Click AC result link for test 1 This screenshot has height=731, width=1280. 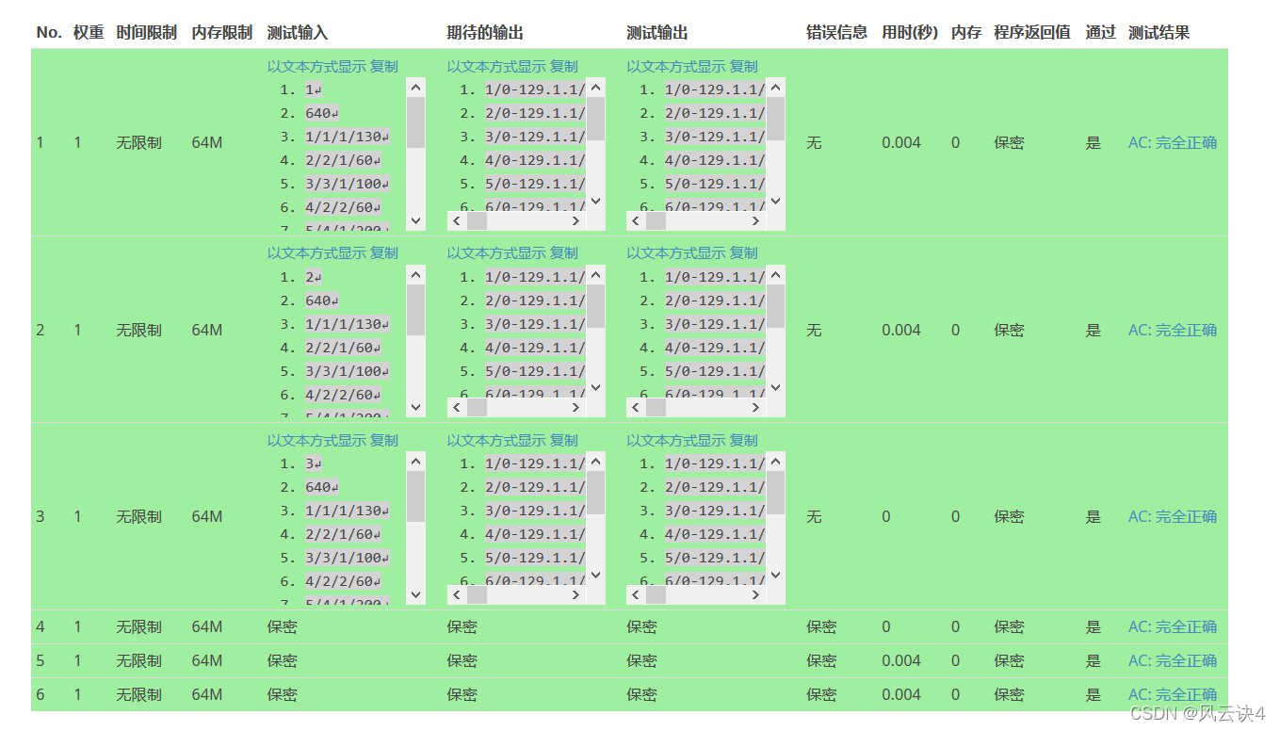point(1173,142)
